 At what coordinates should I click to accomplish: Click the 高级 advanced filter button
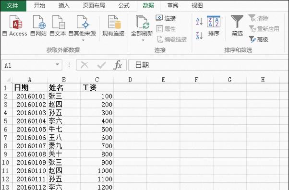[x=259, y=39]
